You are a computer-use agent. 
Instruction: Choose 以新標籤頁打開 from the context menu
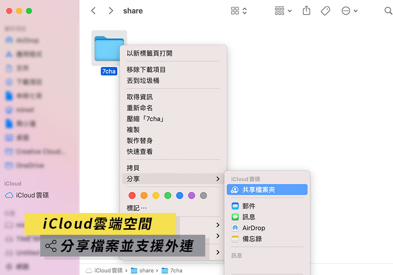coord(173,53)
